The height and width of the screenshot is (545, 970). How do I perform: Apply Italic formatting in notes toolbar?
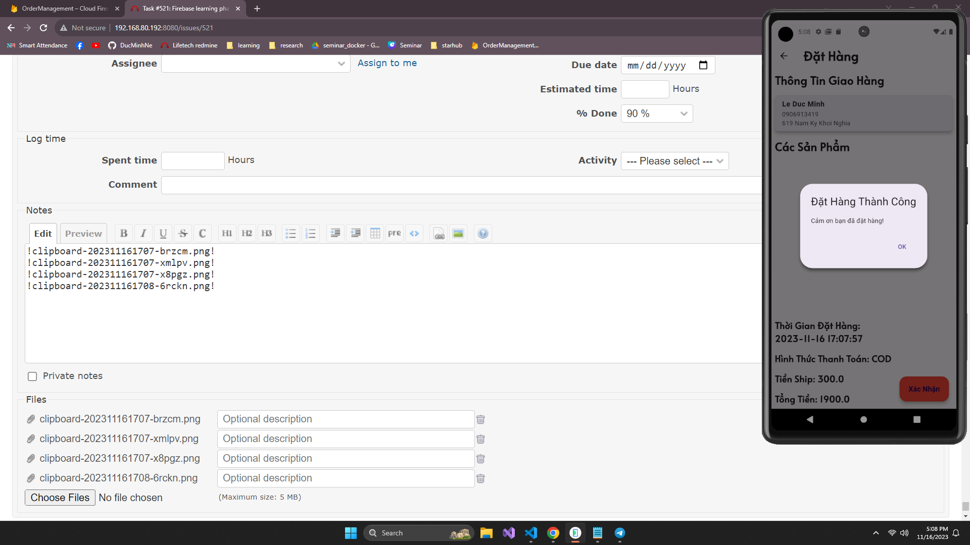tap(143, 233)
